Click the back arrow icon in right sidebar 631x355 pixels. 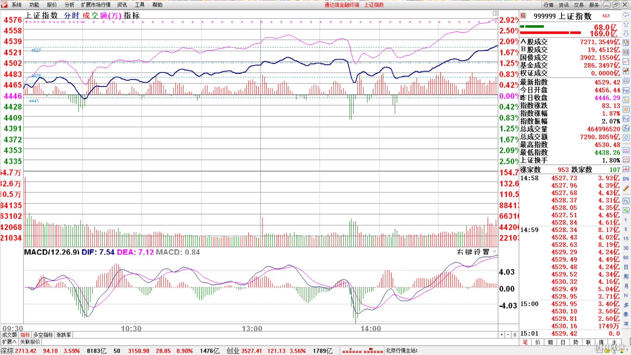[x=626, y=14]
